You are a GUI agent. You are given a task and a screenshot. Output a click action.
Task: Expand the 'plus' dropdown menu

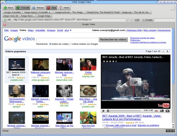click(68, 30)
